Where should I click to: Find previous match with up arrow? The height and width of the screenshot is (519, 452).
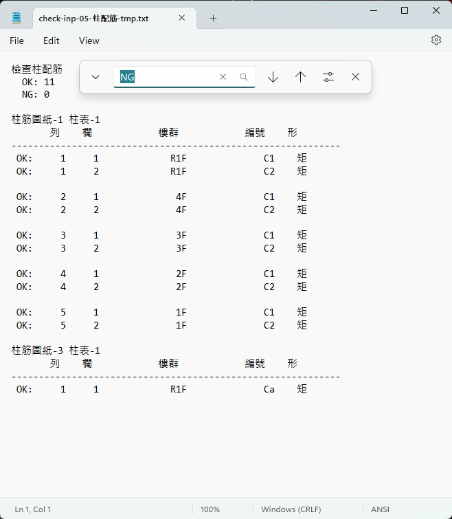[300, 77]
